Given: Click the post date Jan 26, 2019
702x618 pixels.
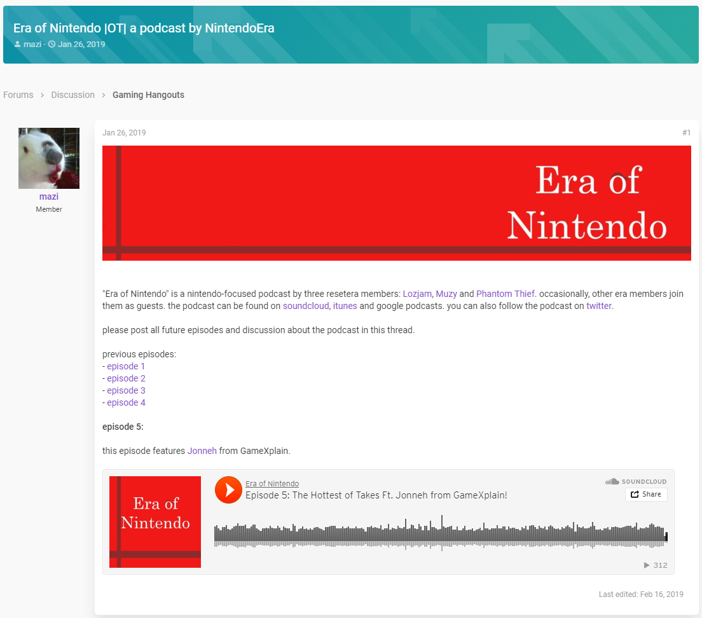Looking at the screenshot, I should pyautogui.click(x=124, y=133).
